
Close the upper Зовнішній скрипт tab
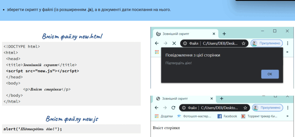[214, 34]
